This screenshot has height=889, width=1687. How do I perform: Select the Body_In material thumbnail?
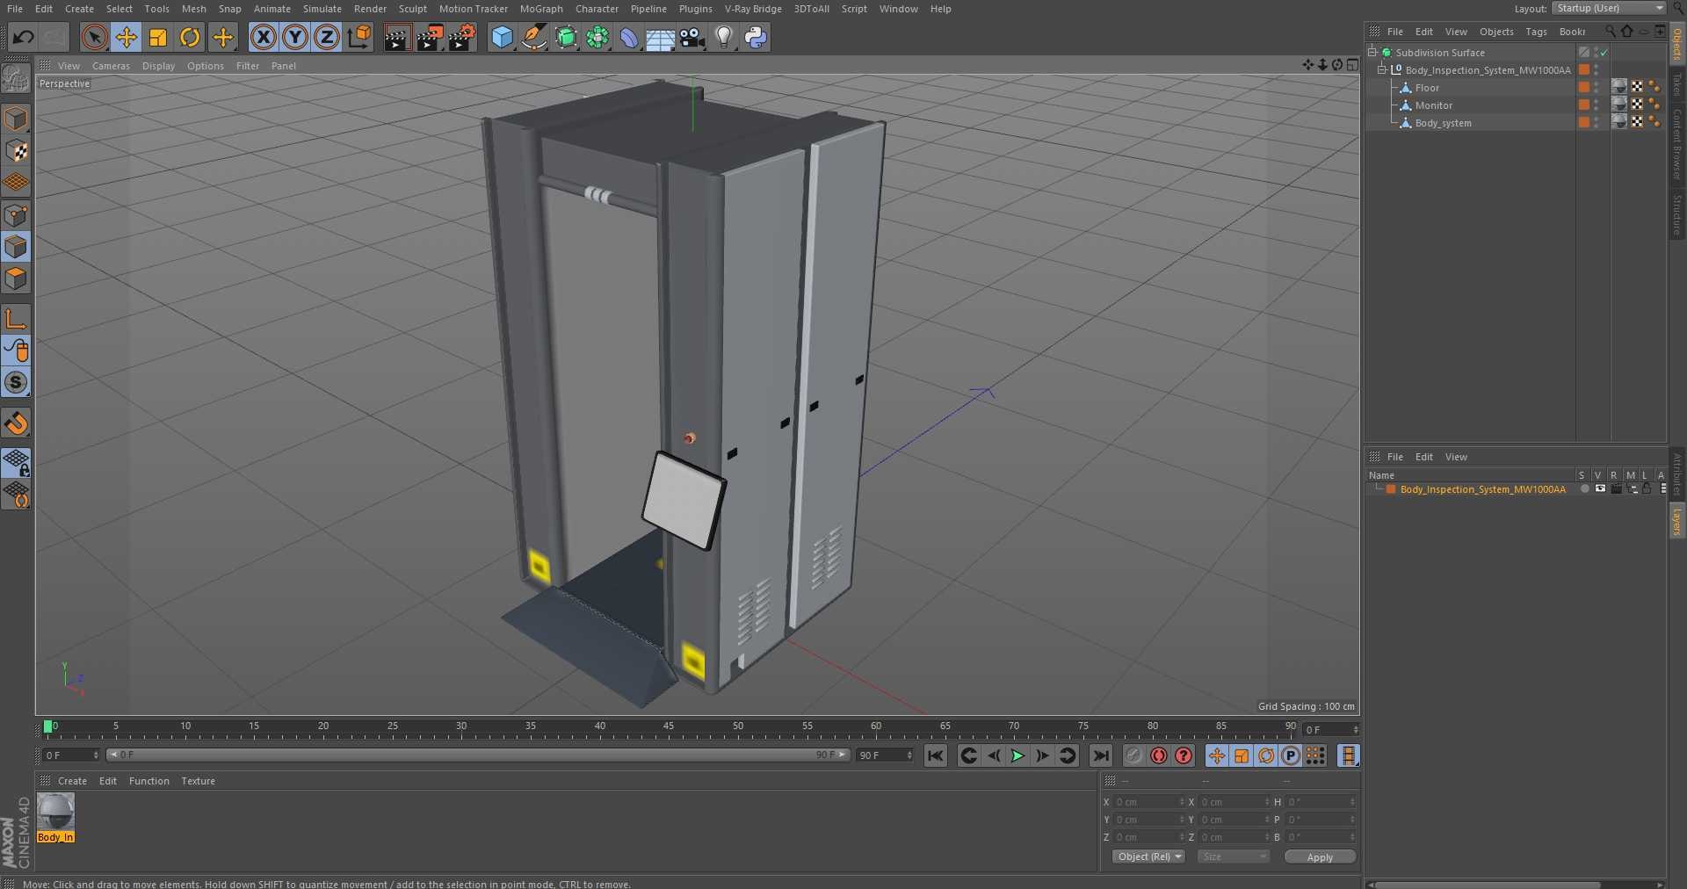tap(55, 813)
